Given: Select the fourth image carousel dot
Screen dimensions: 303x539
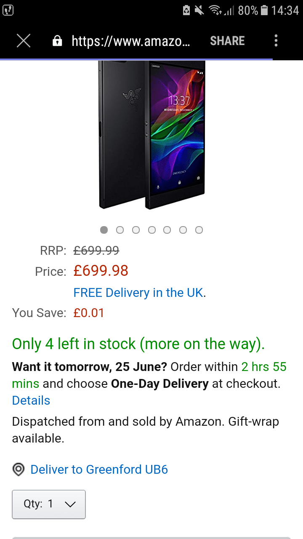Looking at the screenshot, I should [151, 230].
